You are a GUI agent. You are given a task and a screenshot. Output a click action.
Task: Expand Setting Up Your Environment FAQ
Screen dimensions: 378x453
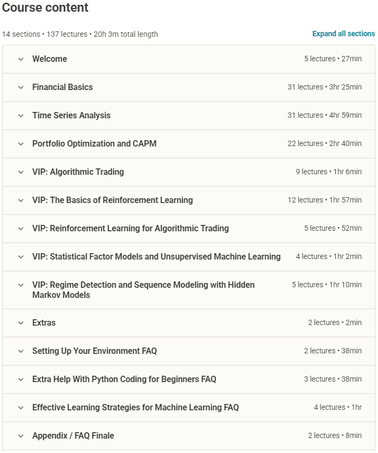tap(94, 351)
